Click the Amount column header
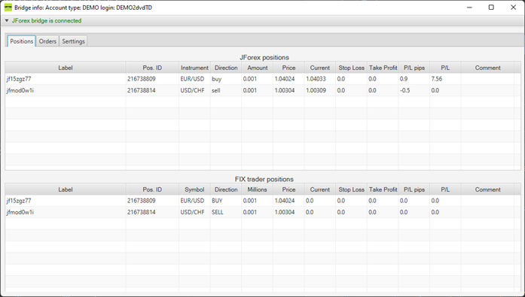 [257, 68]
